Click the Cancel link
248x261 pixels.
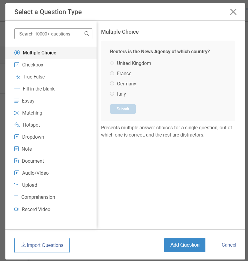pyautogui.click(x=229, y=245)
